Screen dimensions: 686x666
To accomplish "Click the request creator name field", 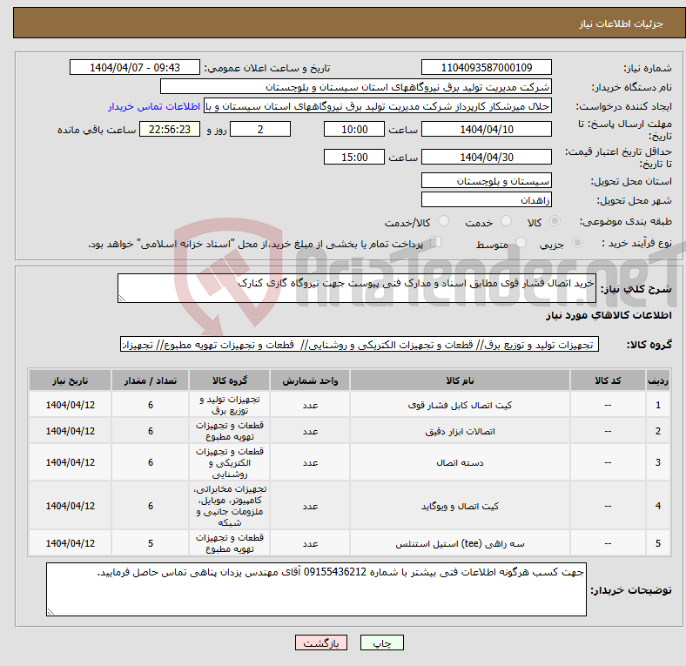I will [x=378, y=106].
